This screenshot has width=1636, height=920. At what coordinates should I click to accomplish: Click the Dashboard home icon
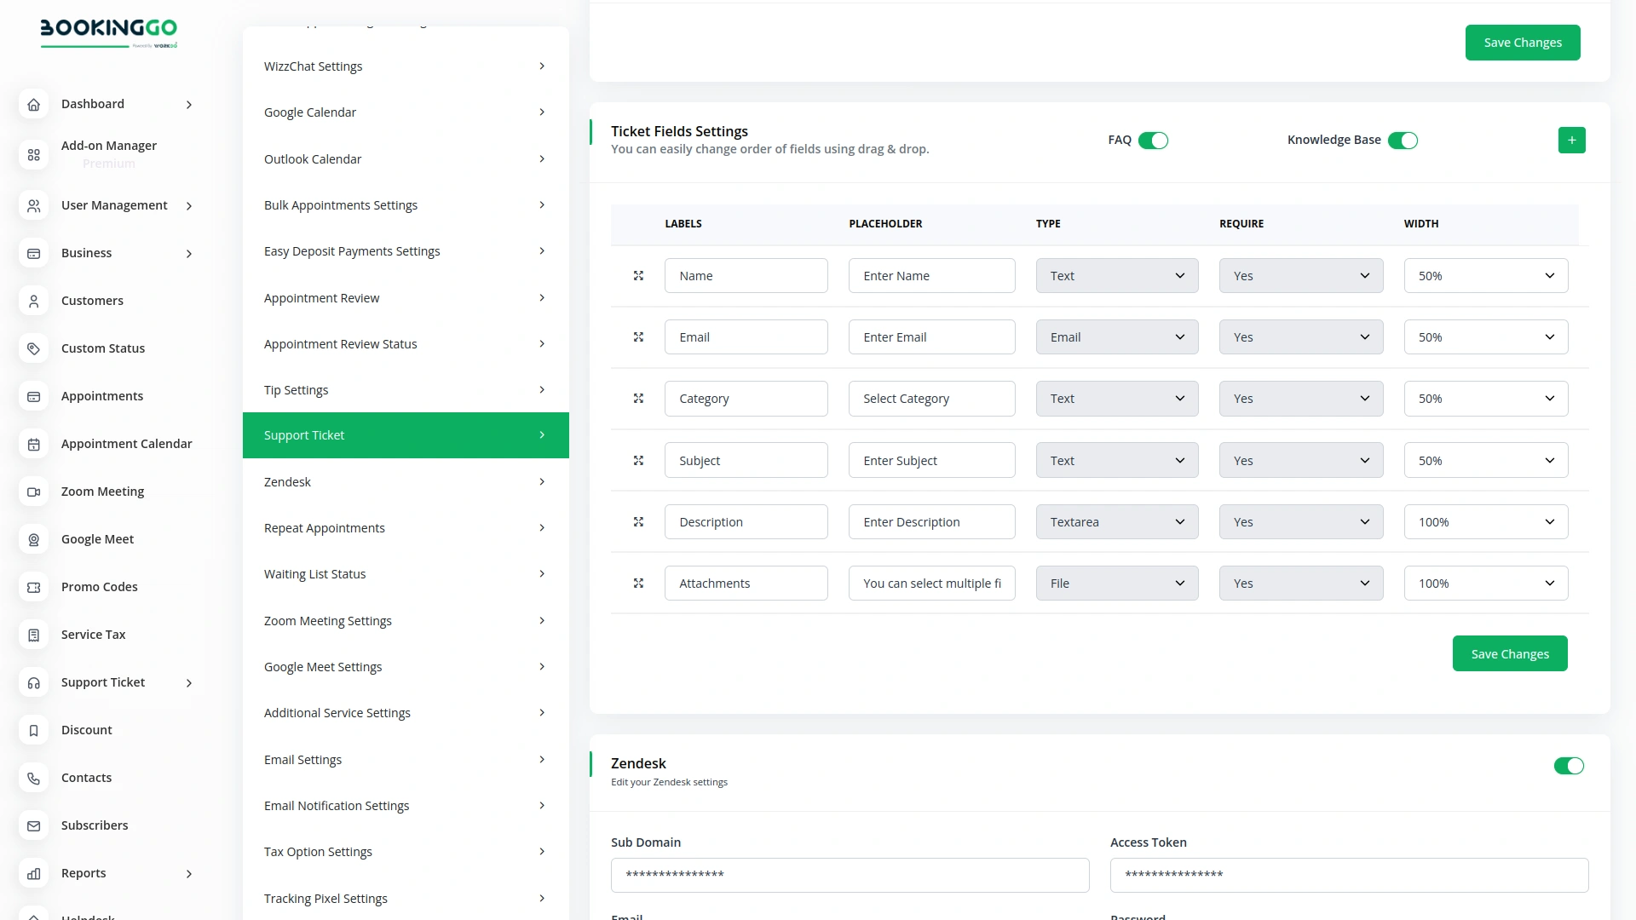pos(33,105)
